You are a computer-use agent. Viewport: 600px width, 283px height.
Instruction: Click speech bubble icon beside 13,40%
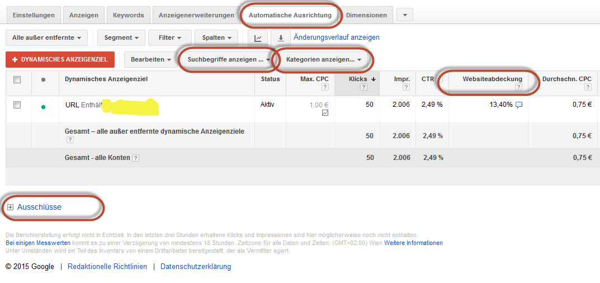pyautogui.click(x=518, y=105)
